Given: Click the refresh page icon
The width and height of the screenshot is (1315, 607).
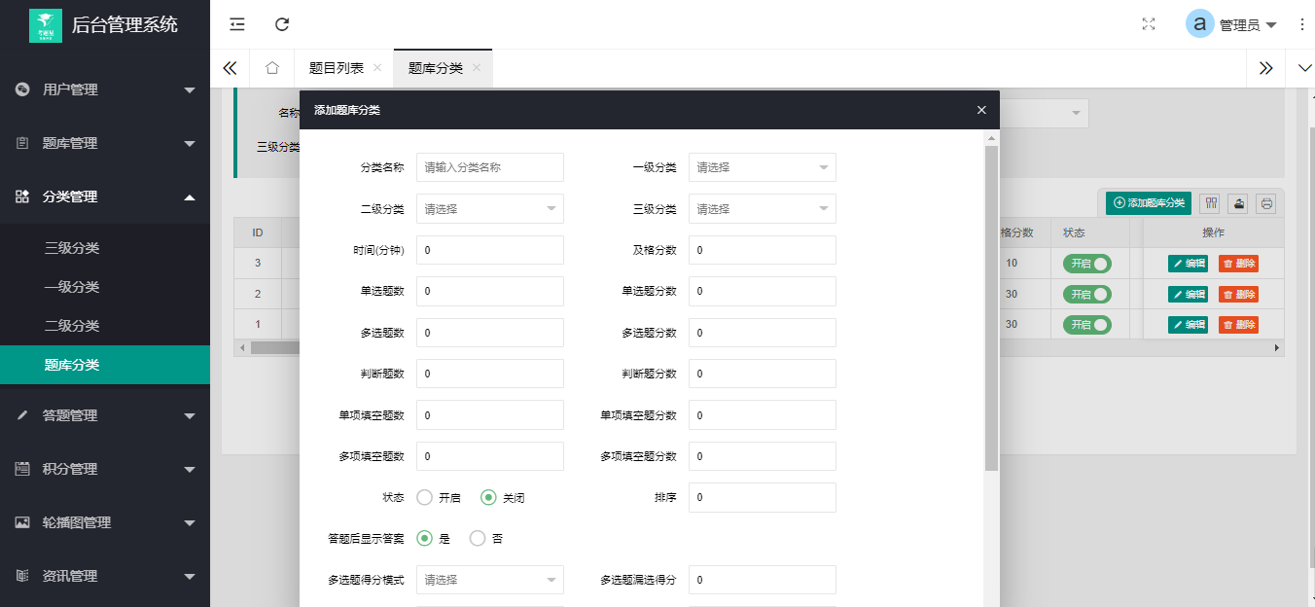Looking at the screenshot, I should click(x=282, y=24).
